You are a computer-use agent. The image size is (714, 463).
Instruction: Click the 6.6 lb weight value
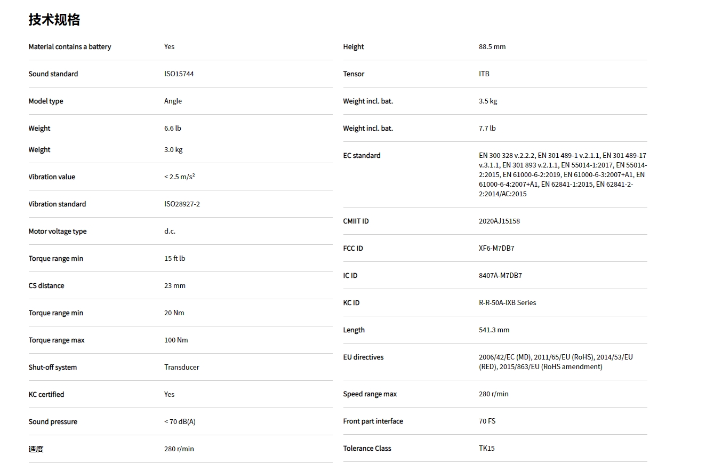point(172,129)
